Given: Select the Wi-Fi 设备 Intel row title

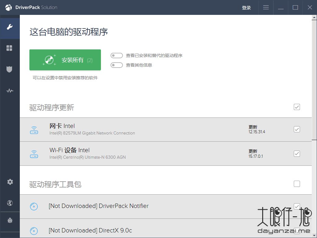Looking at the screenshot, I should coord(70,150).
